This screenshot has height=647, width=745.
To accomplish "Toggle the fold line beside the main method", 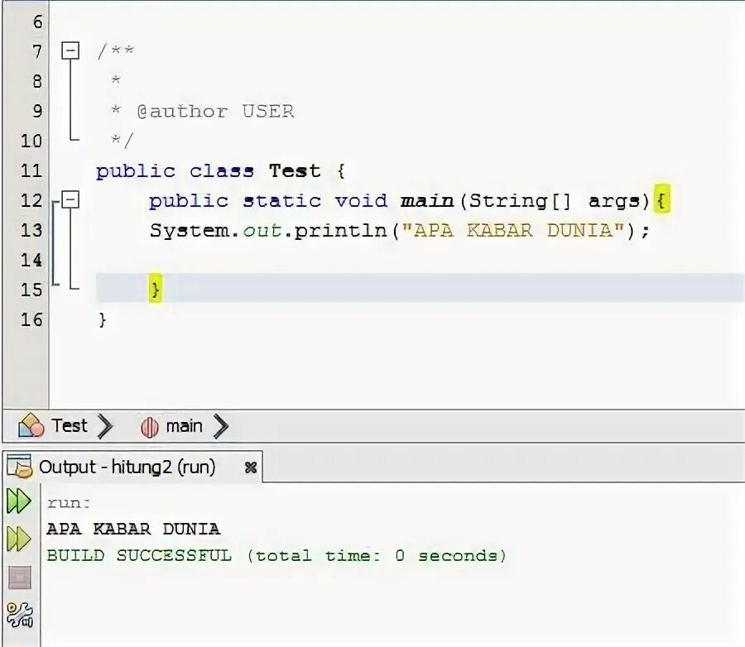I will 70,248.
